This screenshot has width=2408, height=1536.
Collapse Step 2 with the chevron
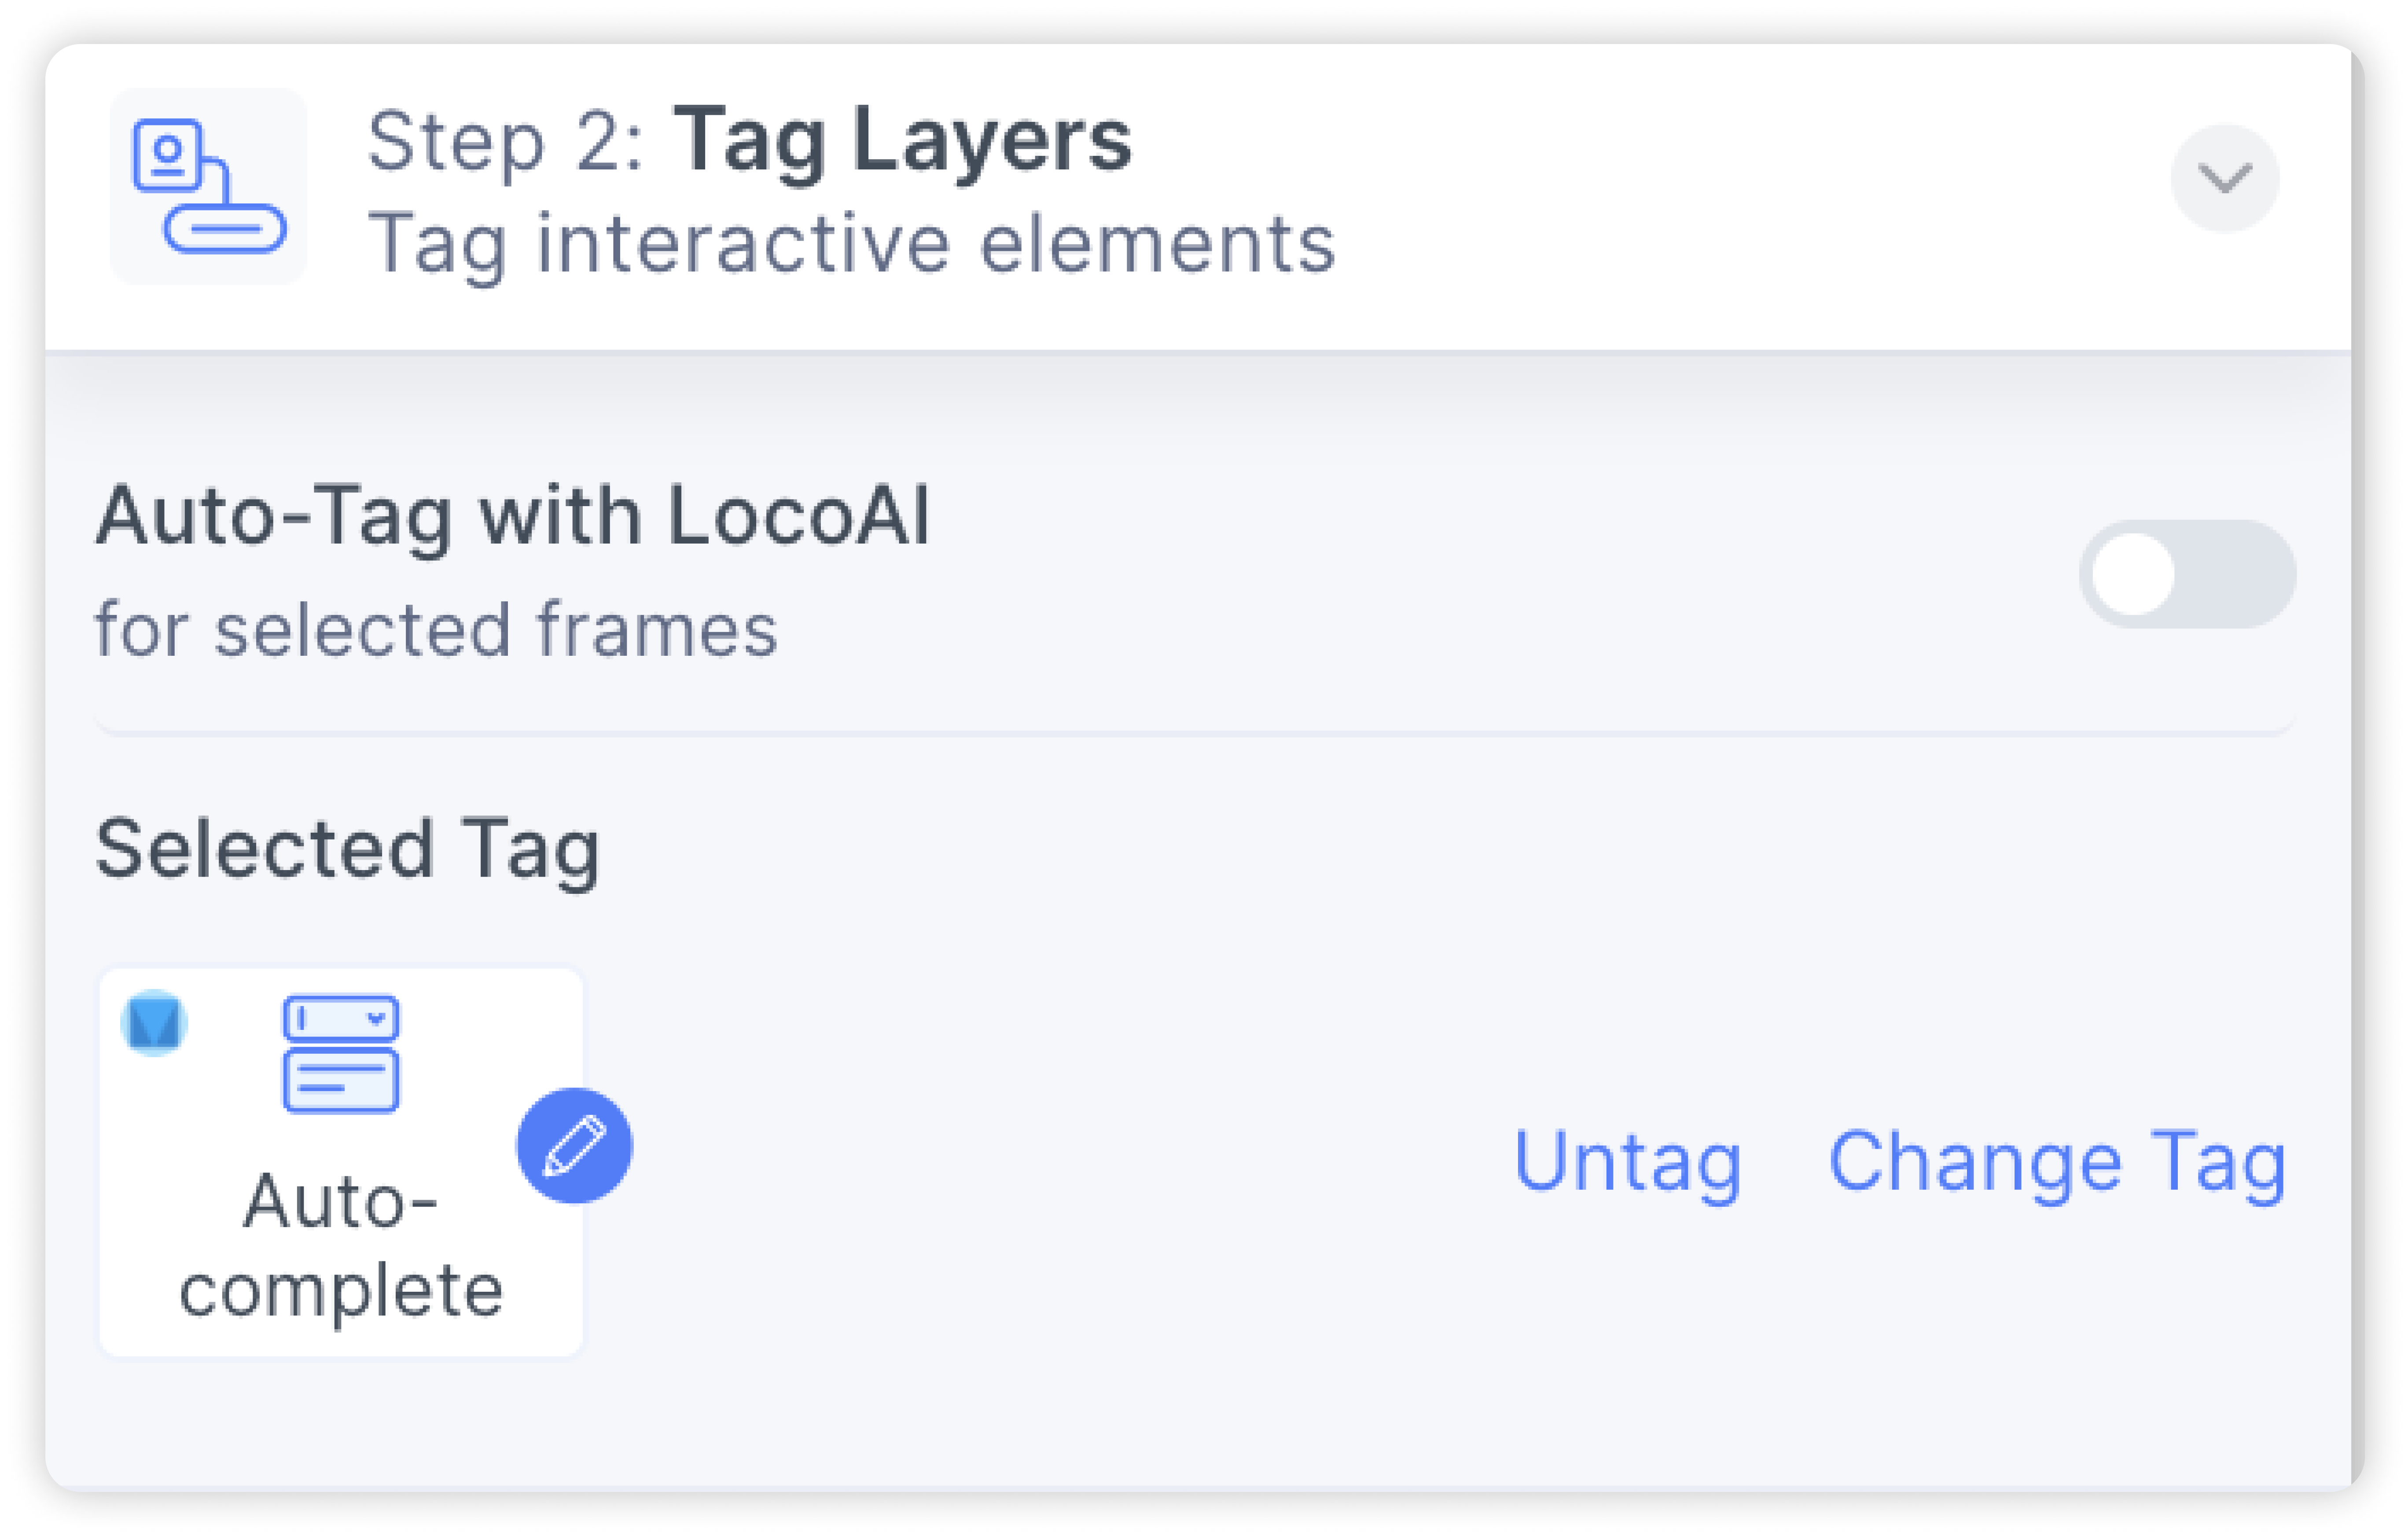2225,178
